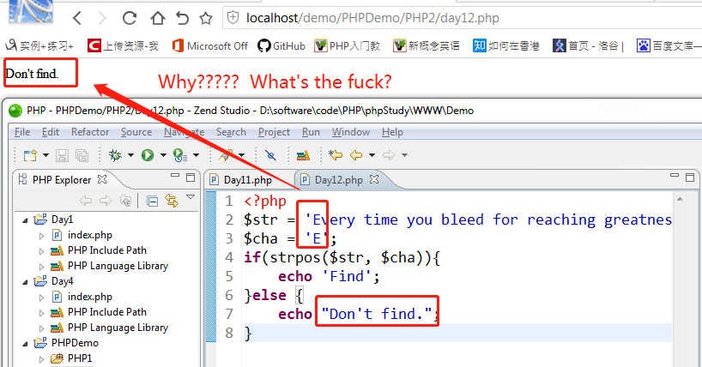Expand index.php under Day1
Image resolution: width=702 pixels, height=367 pixels.
point(42,236)
